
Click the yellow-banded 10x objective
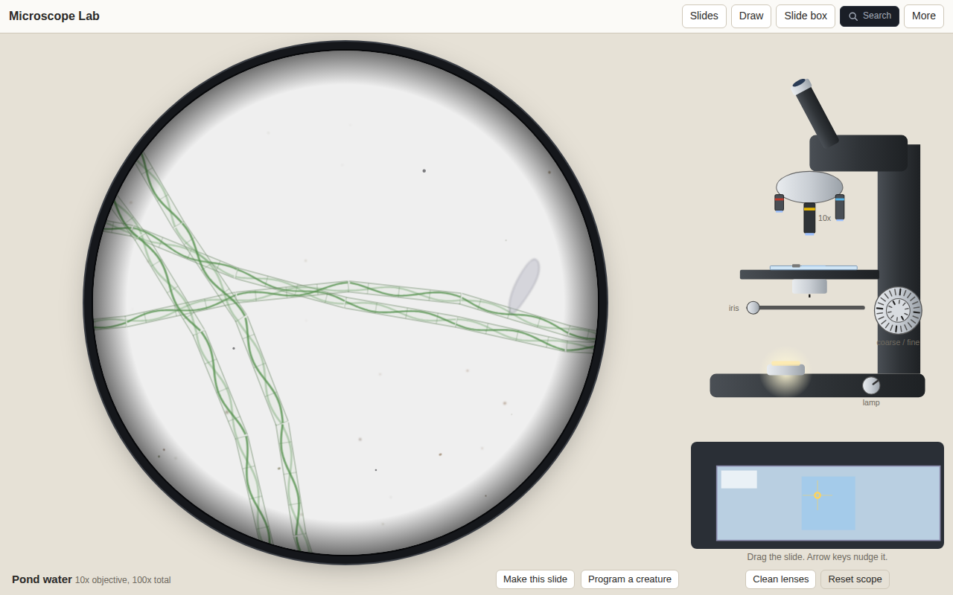pyautogui.click(x=809, y=219)
